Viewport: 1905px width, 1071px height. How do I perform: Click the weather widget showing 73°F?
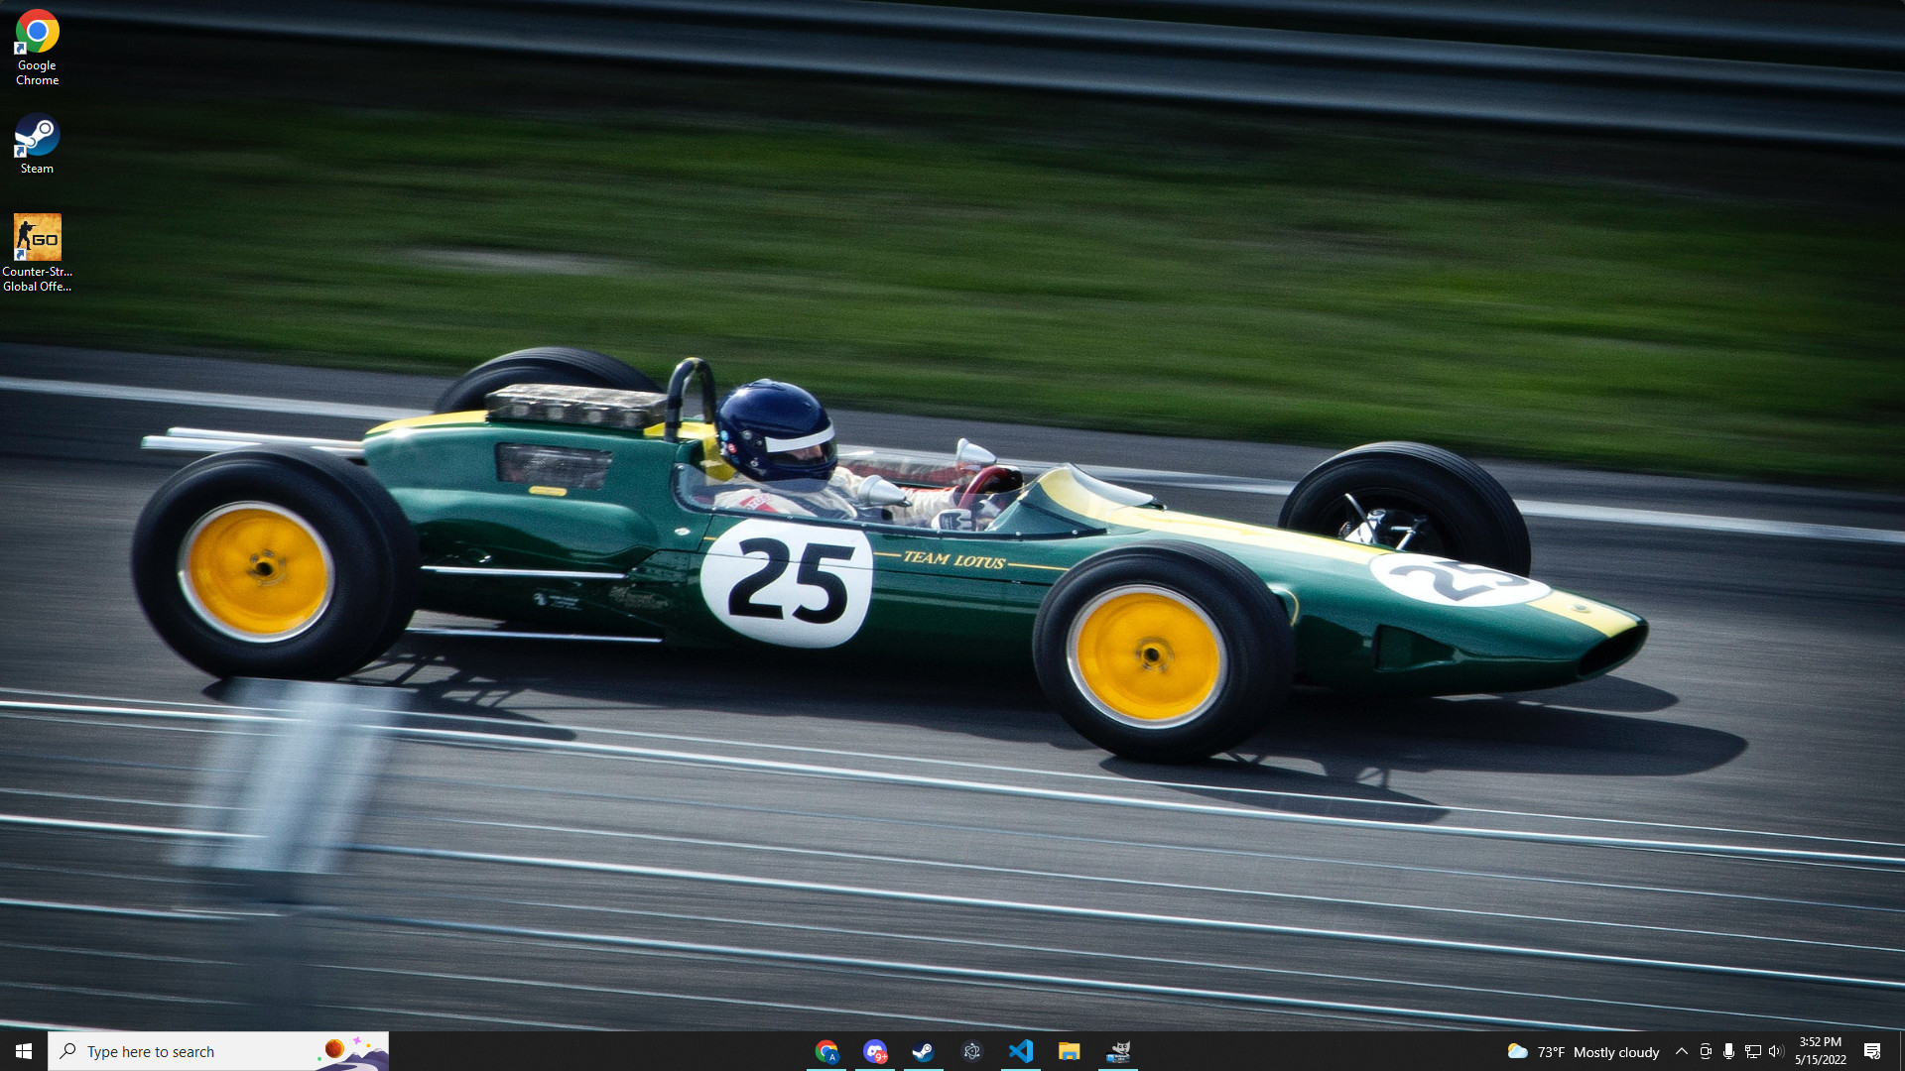coord(1582,1051)
